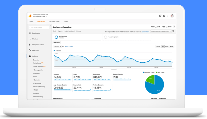Open the Admin tab

[66, 21]
